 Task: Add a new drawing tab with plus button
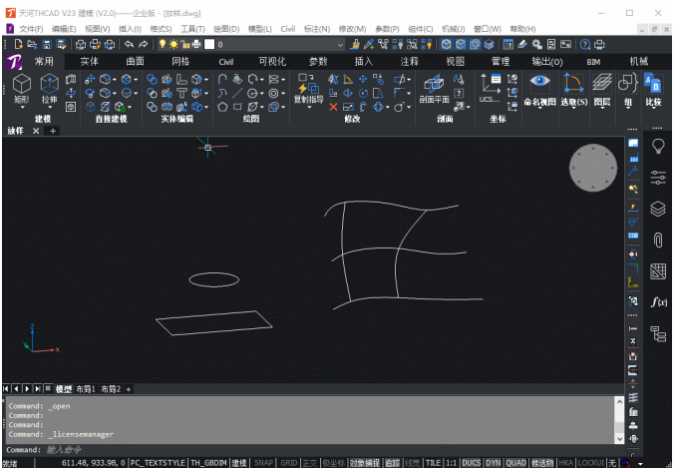tap(53, 131)
